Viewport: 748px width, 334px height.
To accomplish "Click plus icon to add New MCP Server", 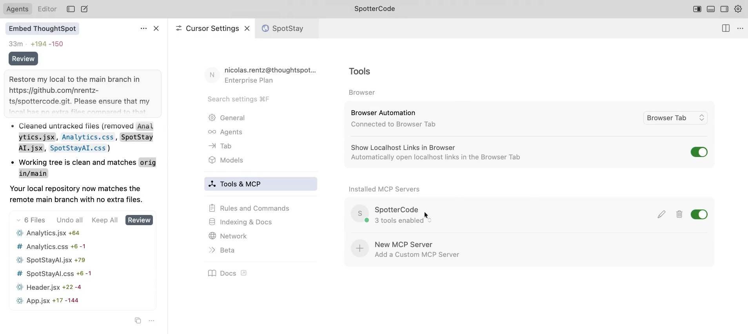I will (x=359, y=249).
